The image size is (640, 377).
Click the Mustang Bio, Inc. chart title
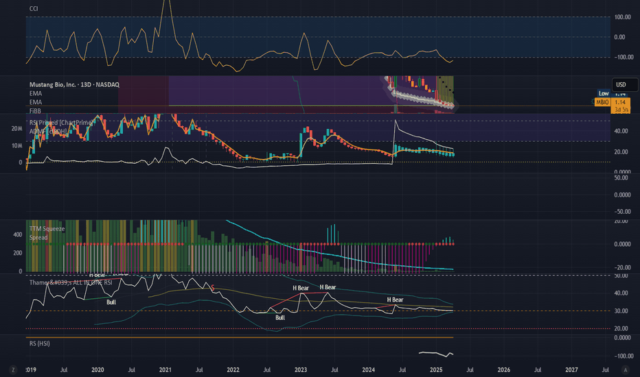pyautogui.click(x=74, y=85)
